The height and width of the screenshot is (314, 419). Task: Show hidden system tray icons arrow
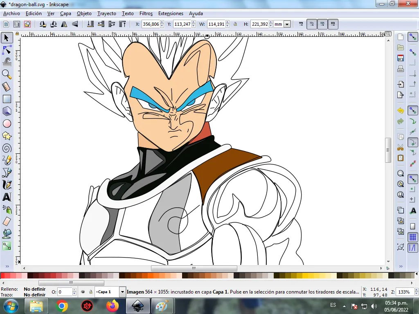point(345,306)
